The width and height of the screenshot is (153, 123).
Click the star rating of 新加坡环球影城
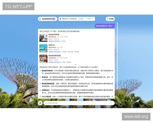tap(52, 37)
